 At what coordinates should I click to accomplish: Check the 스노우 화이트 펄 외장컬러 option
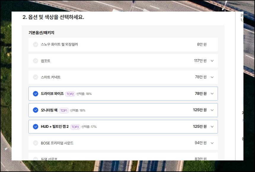click(x=36, y=44)
